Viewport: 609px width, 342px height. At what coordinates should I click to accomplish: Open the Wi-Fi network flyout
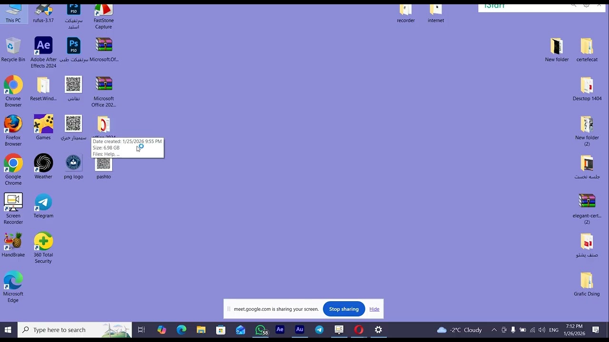point(532,330)
